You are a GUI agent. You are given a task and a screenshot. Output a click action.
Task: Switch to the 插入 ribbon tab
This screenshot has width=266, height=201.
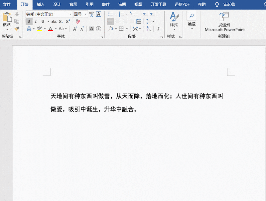click(40, 4)
